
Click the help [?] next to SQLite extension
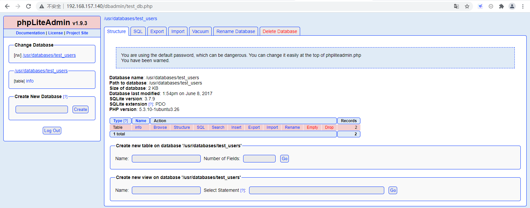tap(151, 104)
